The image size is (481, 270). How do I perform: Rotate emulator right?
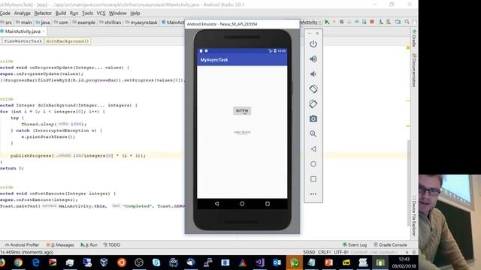coord(313,104)
